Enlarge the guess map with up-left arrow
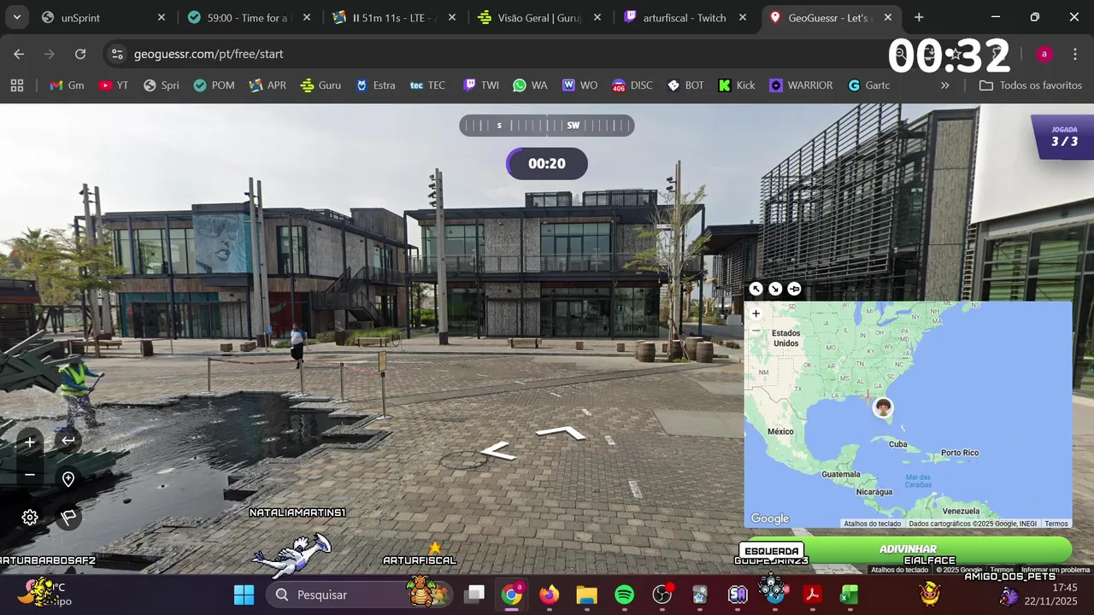The width and height of the screenshot is (1094, 615). (756, 289)
